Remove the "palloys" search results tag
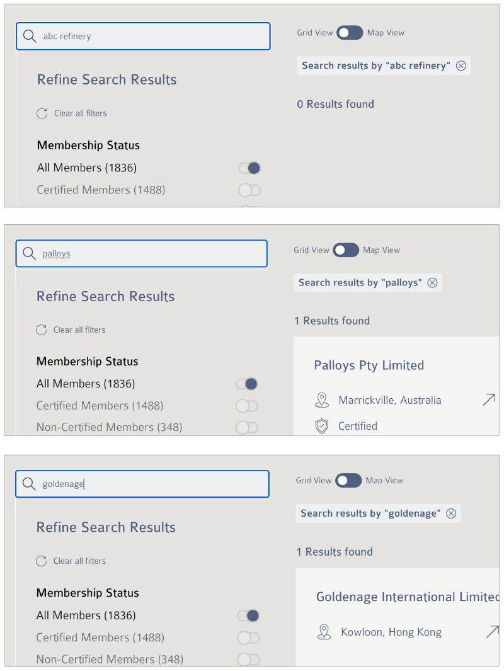 (x=433, y=282)
